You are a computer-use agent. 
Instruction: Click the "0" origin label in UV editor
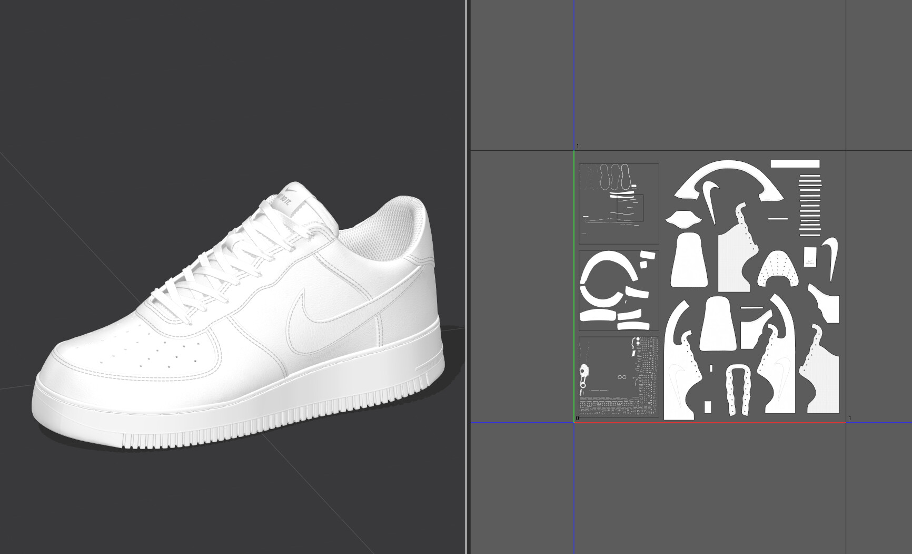click(x=577, y=418)
